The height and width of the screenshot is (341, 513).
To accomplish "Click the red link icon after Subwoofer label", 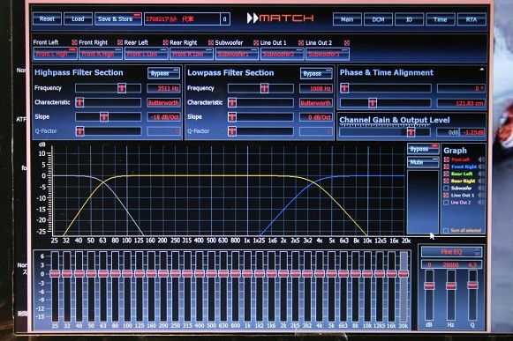I will tap(256, 43).
